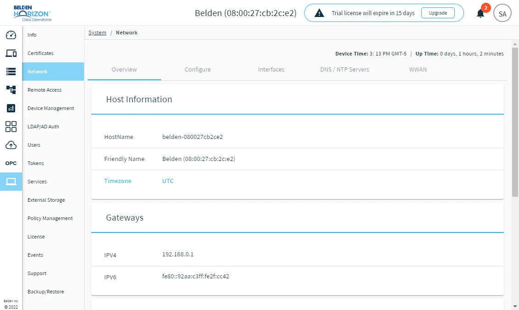Open Users menu item
The height and width of the screenshot is (310, 519).
point(53,145)
